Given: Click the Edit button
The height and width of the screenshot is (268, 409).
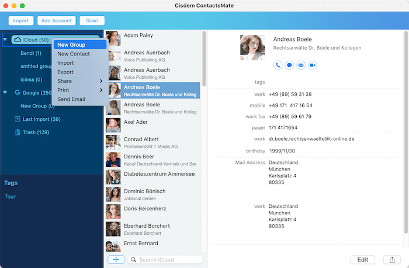Looking at the screenshot, I should tap(363, 260).
